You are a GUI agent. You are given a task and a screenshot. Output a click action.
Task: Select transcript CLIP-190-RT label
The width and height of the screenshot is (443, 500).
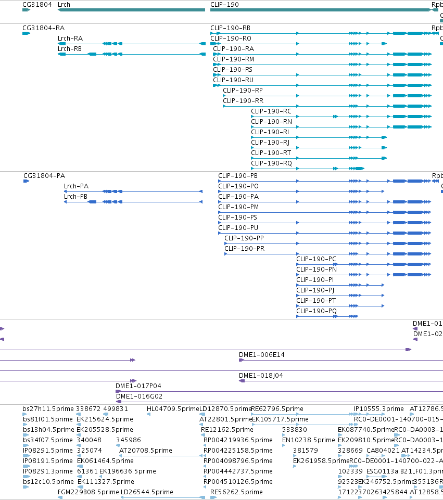271,153
